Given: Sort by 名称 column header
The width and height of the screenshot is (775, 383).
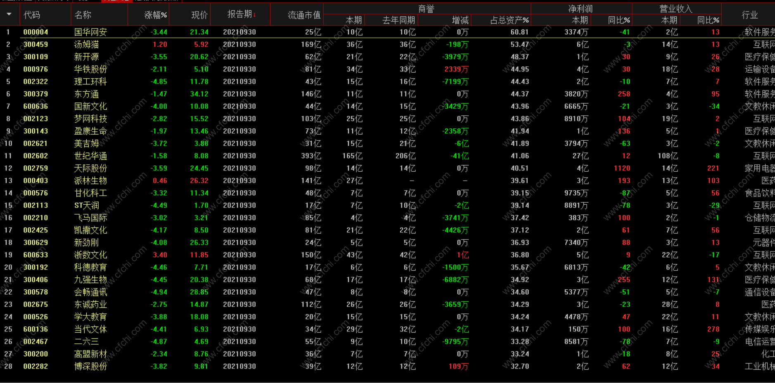Looking at the screenshot, I should (83, 15).
